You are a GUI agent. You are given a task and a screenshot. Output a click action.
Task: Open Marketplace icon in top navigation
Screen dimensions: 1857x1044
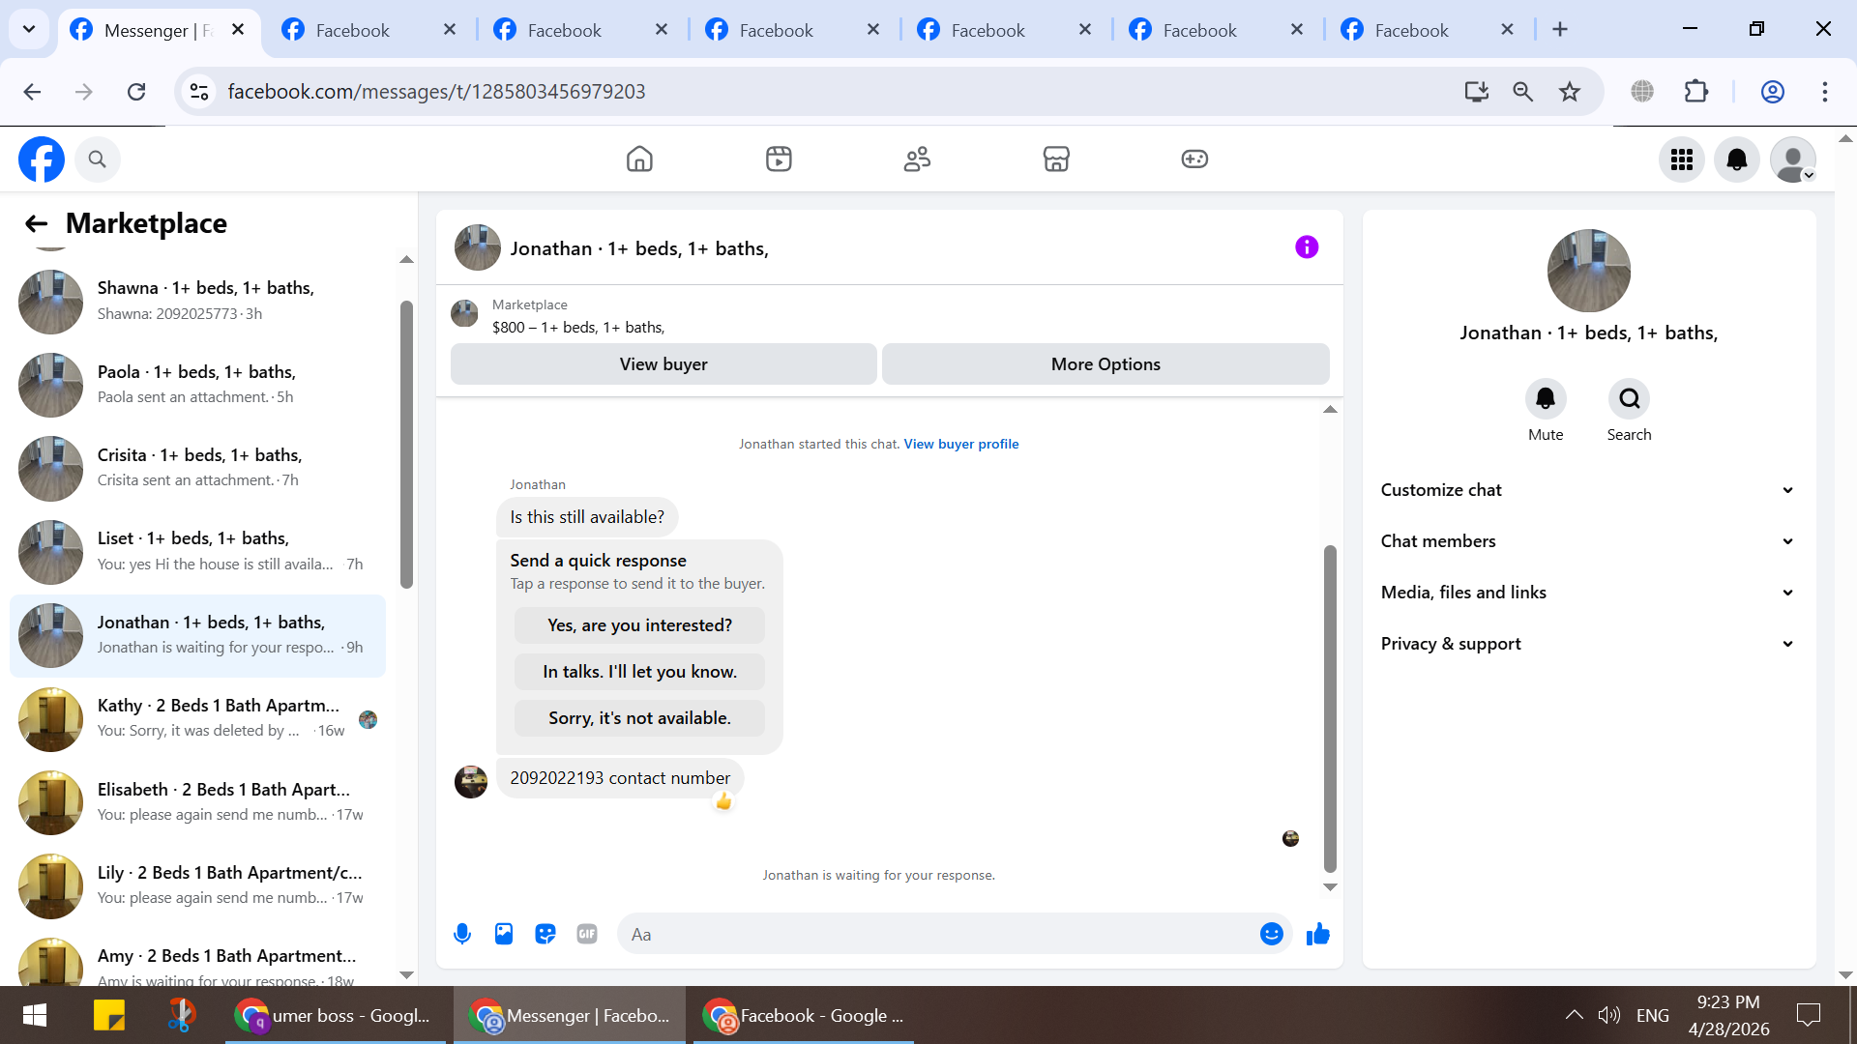point(1055,159)
